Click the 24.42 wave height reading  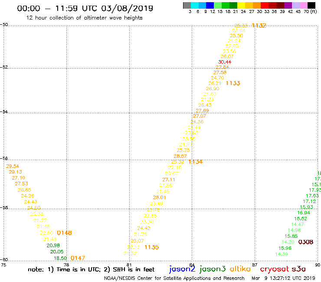pyautogui.click(x=144, y=228)
